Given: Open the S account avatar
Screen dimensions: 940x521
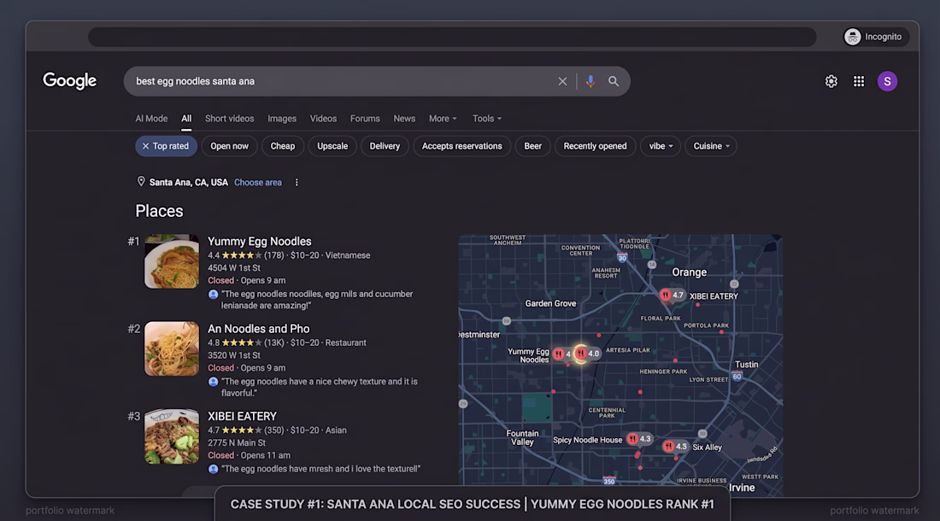Looking at the screenshot, I should [887, 81].
